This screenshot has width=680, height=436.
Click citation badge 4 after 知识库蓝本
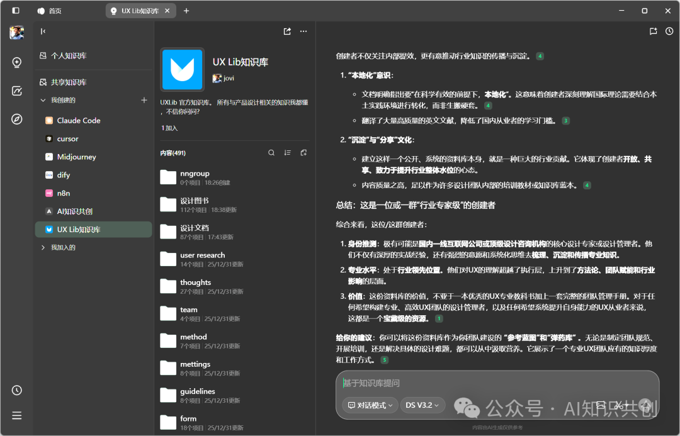pyautogui.click(x=587, y=186)
